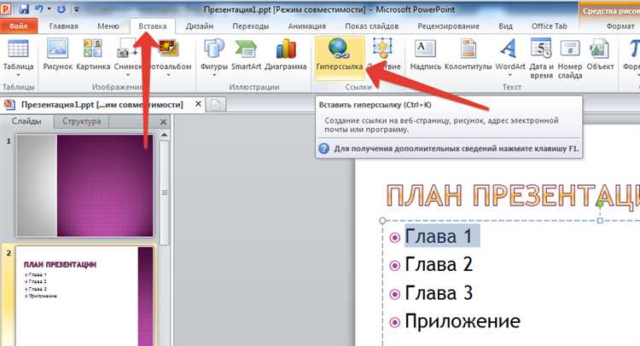Click the Глава 3 bullet text
Image resolution: width=640 pixels, height=346 pixels.
coord(439,292)
